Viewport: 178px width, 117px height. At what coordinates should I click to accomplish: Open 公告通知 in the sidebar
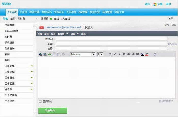[10, 48]
